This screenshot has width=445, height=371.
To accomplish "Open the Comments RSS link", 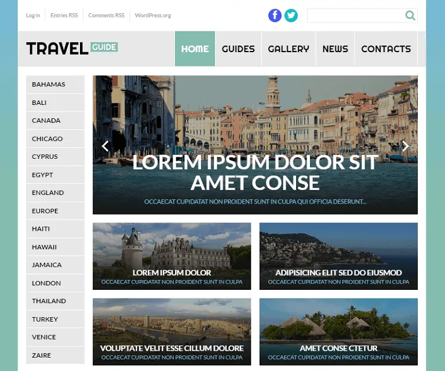I will click(x=107, y=15).
